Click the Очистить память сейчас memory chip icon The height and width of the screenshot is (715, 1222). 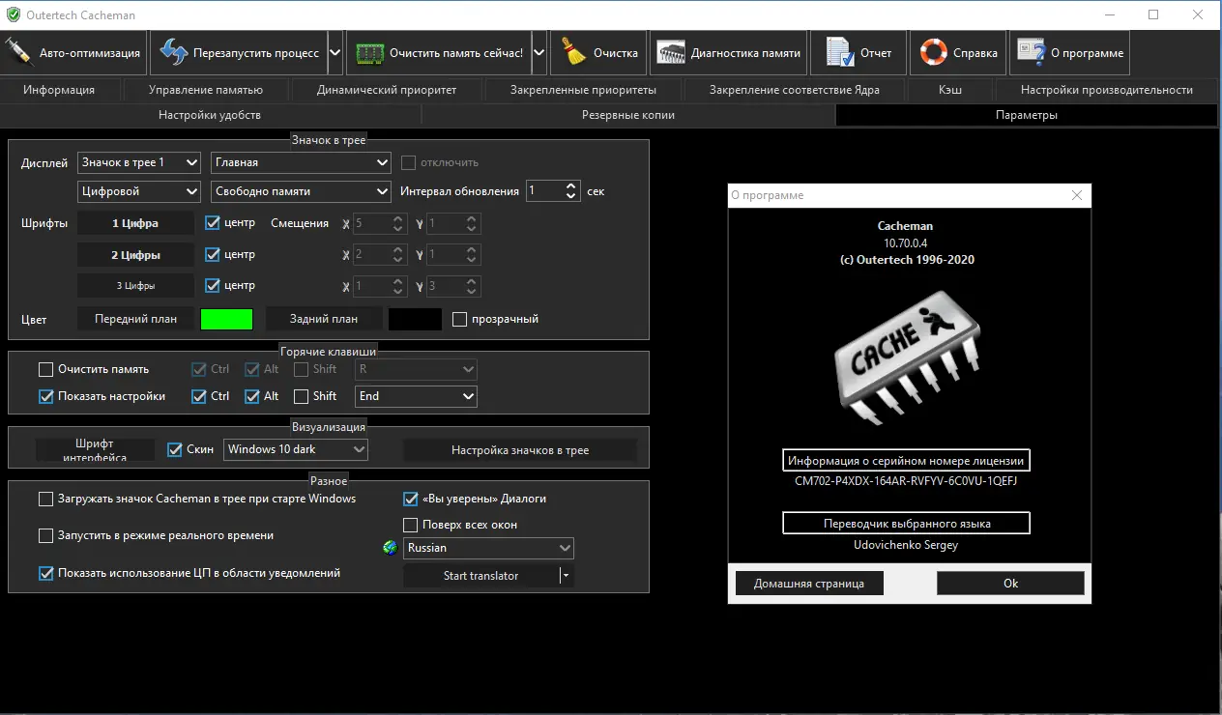(369, 53)
